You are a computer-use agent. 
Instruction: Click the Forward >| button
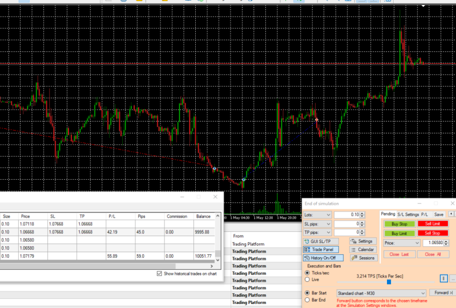pyautogui.click(x=444, y=293)
